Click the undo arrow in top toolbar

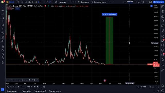(109, 2)
